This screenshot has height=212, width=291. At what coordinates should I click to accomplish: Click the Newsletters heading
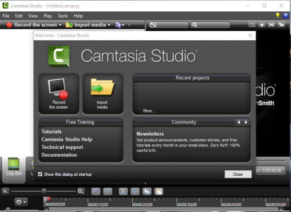pyautogui.click(x=150, y=134)
